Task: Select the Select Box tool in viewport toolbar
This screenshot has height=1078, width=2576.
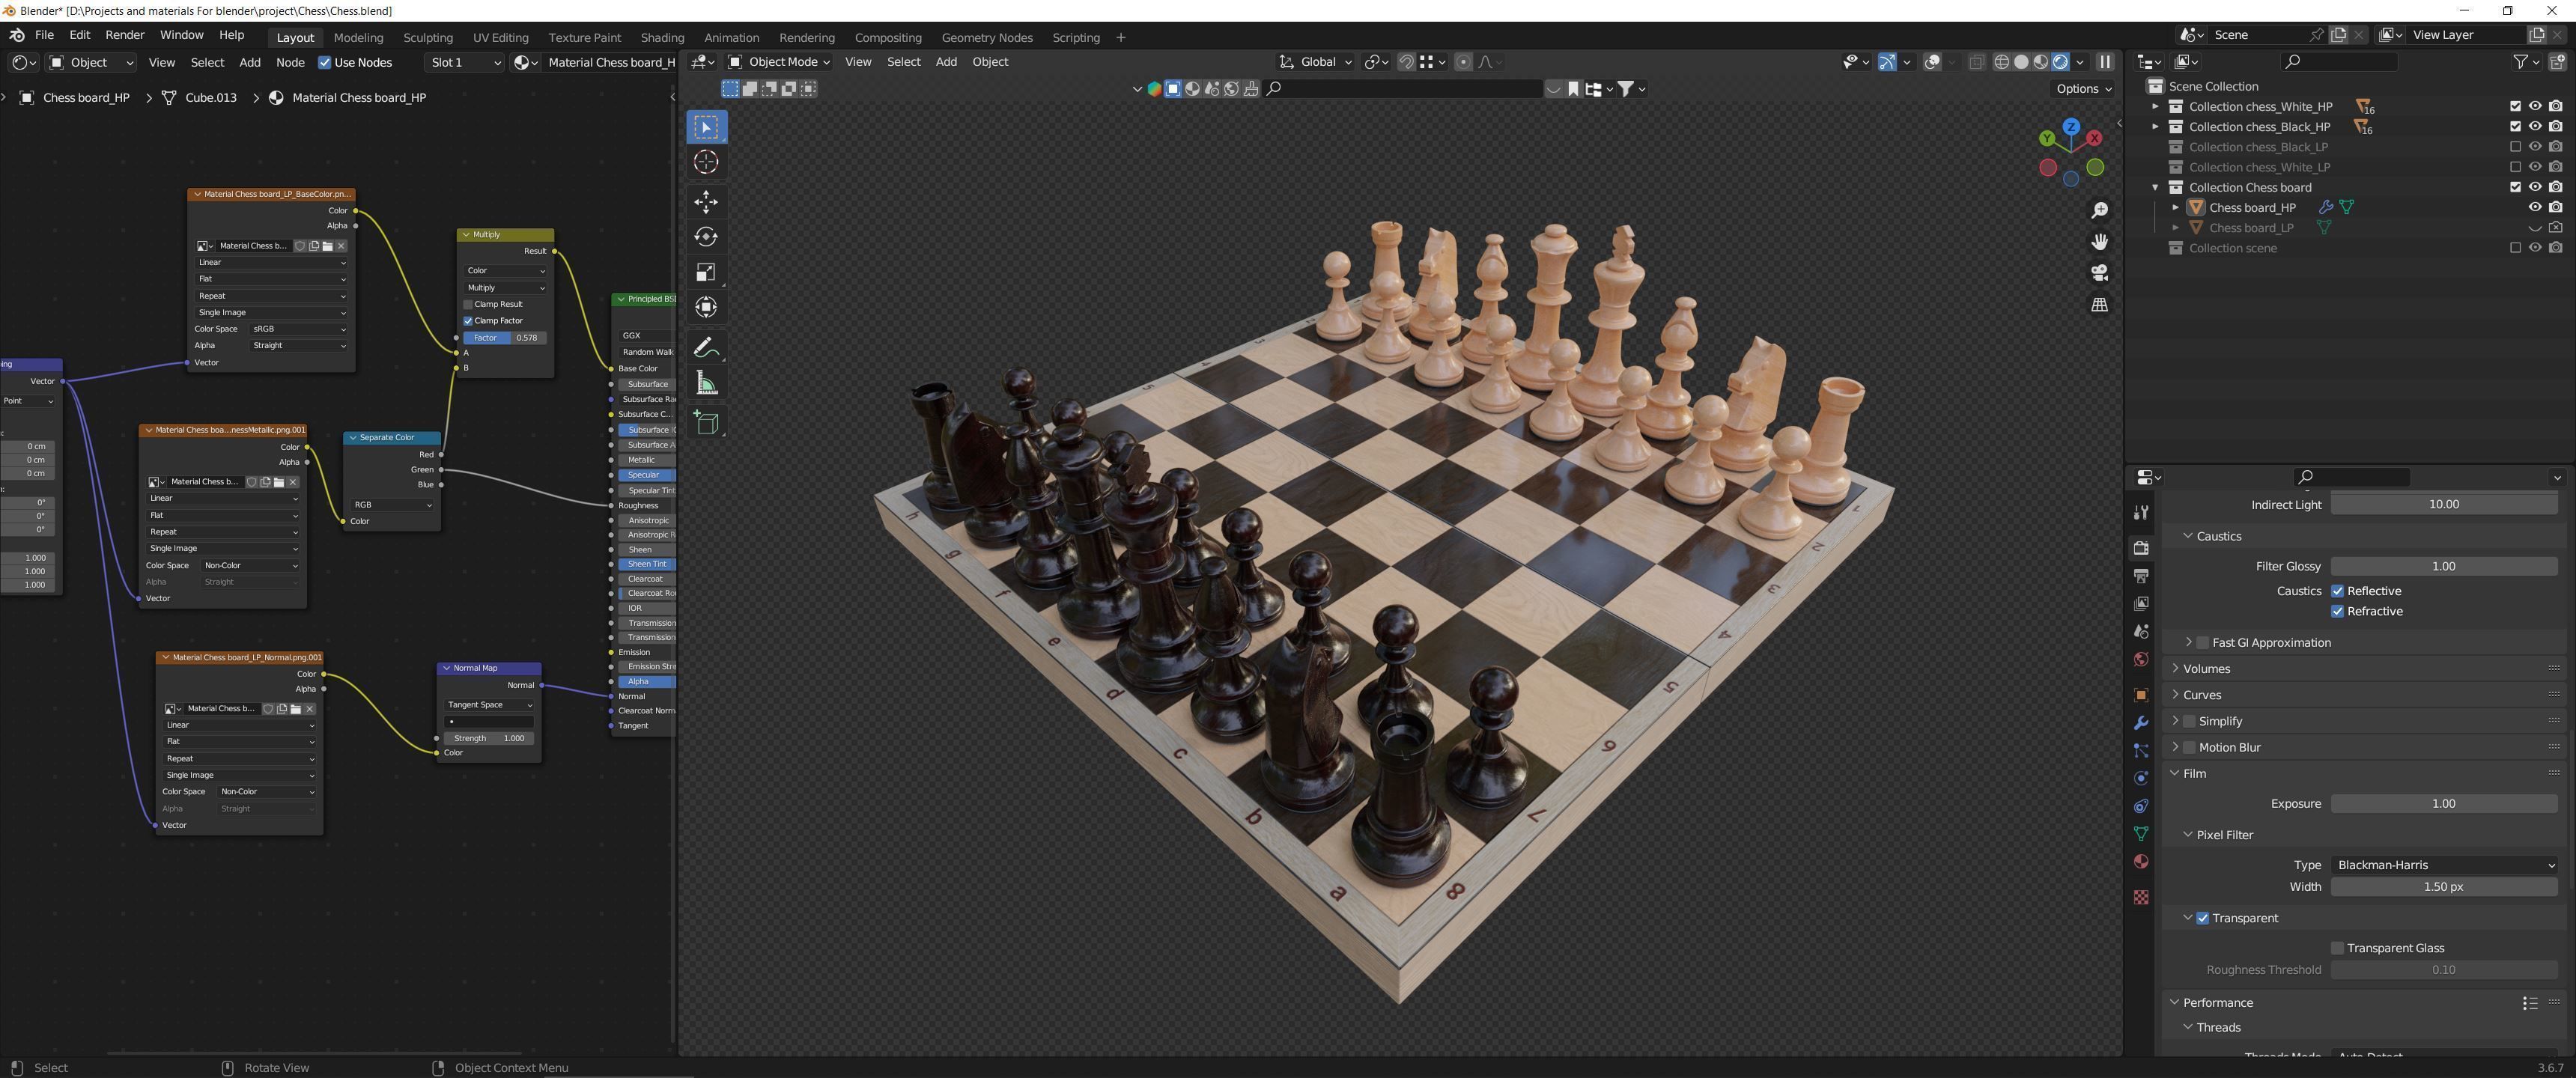Action: [x=706, y=127]
